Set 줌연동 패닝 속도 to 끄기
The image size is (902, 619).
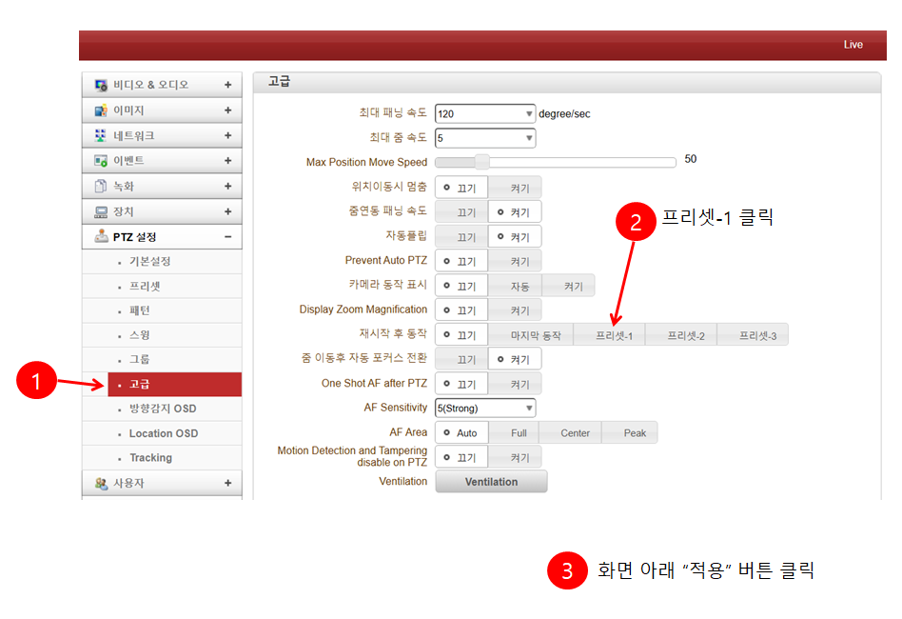461,212
